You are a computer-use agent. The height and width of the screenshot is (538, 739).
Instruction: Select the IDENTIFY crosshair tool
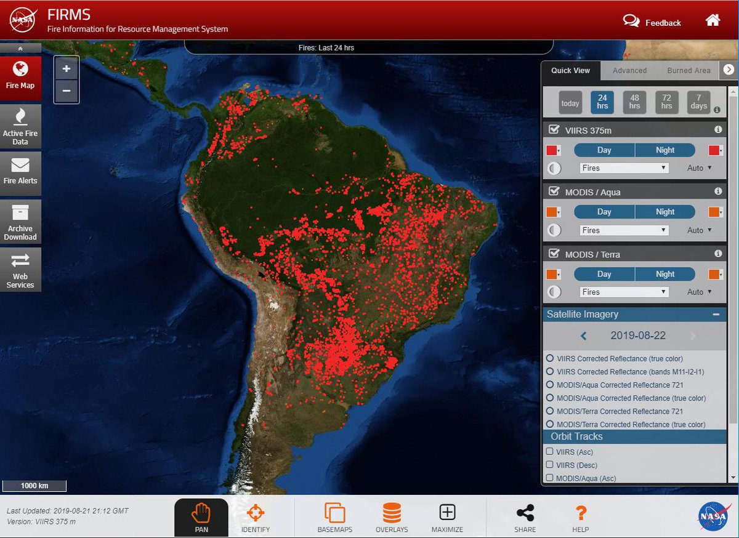[x=256, y=517]
